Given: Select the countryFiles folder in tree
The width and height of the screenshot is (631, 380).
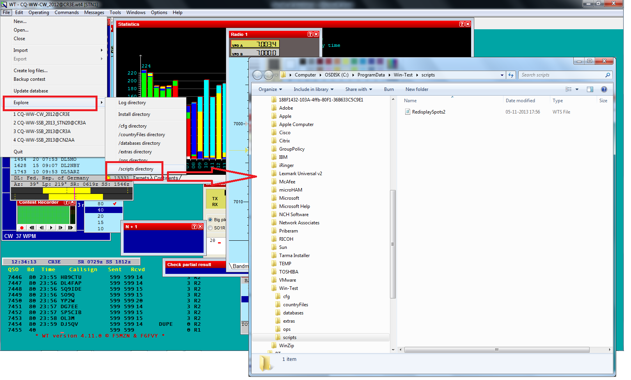Looking at the screenshot, I should (x=295, y=305).
